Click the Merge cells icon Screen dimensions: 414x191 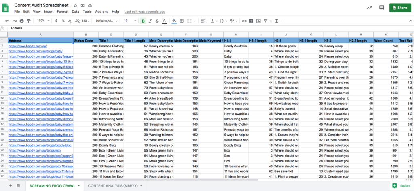click(x=189, y=21)
